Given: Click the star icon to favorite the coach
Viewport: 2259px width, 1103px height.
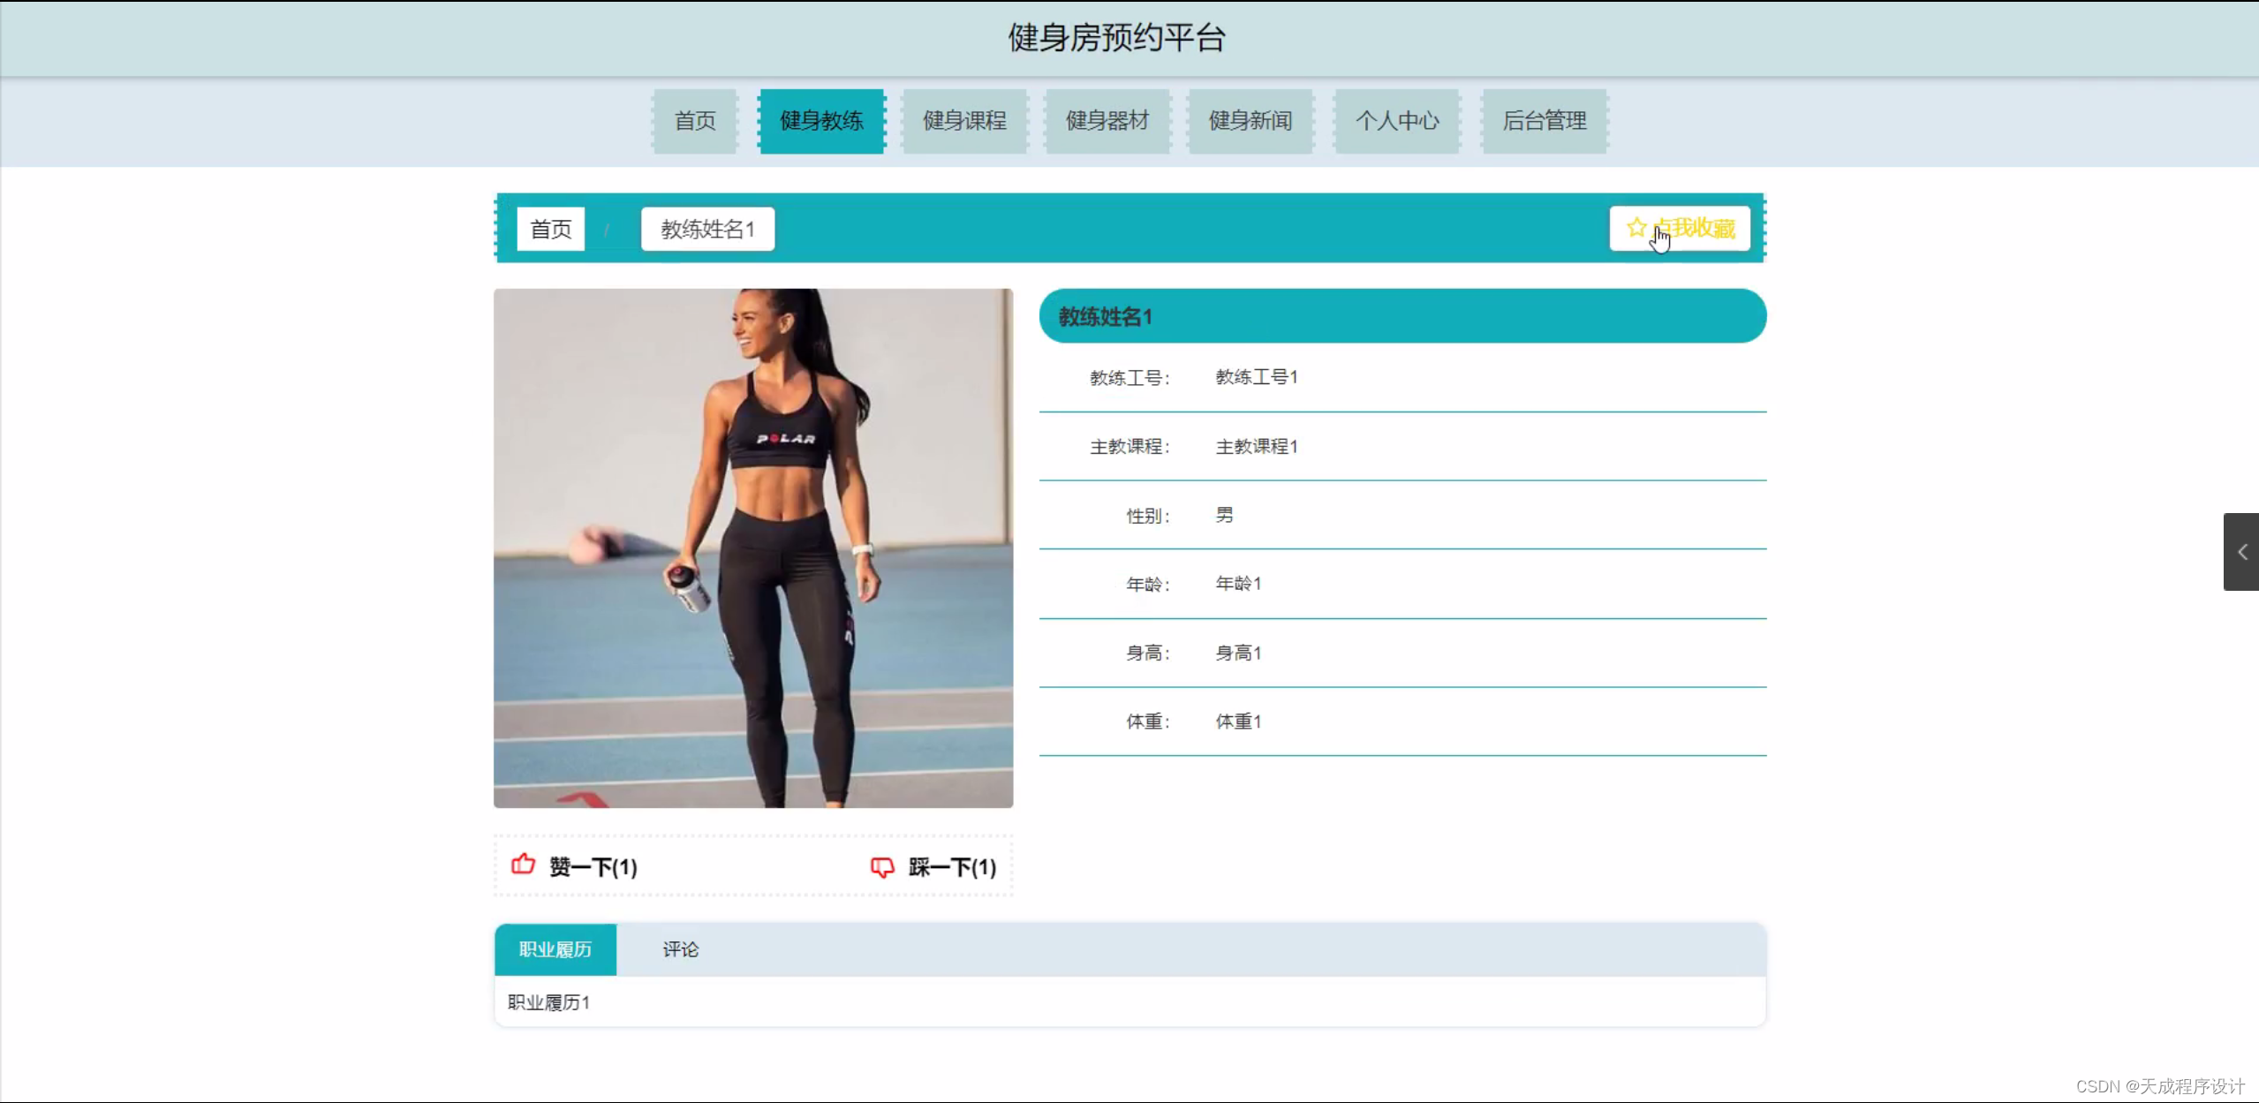Looking at the screenshot, I should point(1637,227).
